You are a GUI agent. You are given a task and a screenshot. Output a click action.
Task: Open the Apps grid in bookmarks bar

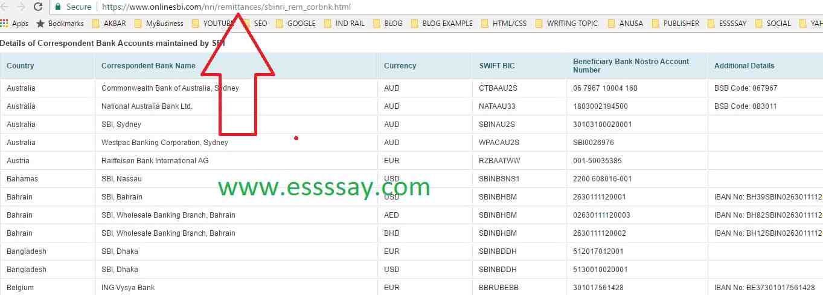point(14,24)
